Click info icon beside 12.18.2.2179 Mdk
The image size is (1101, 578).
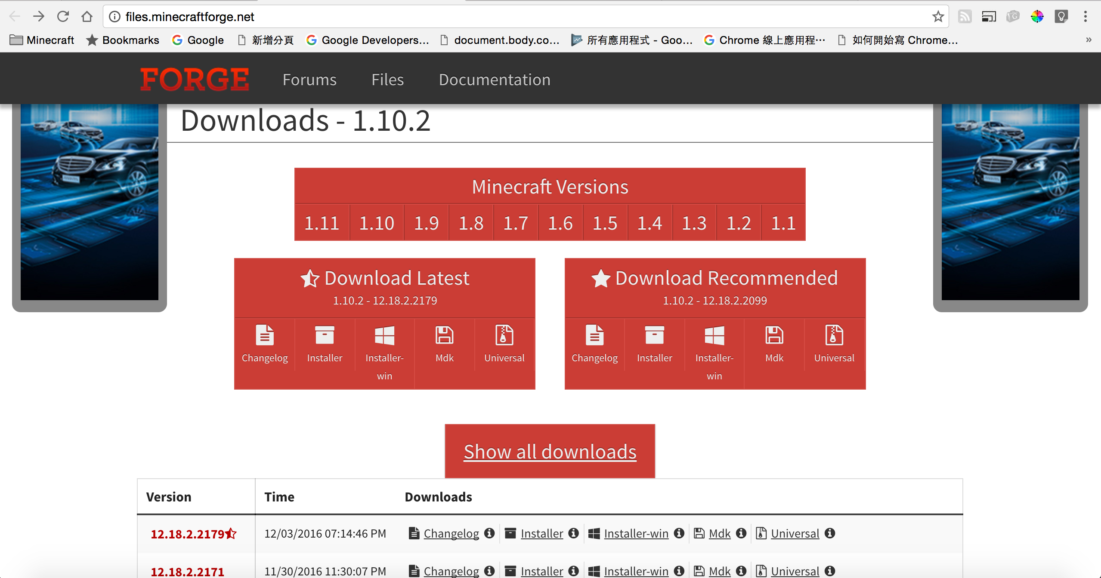[741, 533]
